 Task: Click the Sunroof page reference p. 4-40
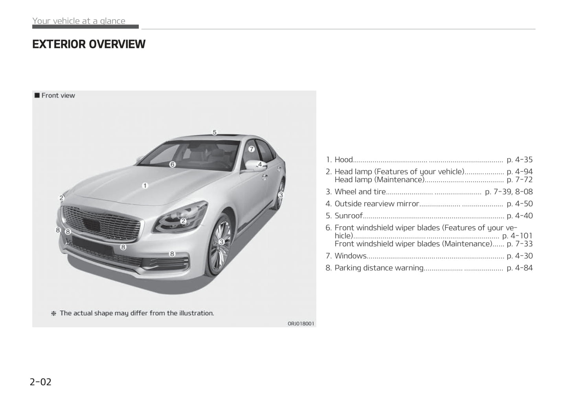[x=519, y=216]
